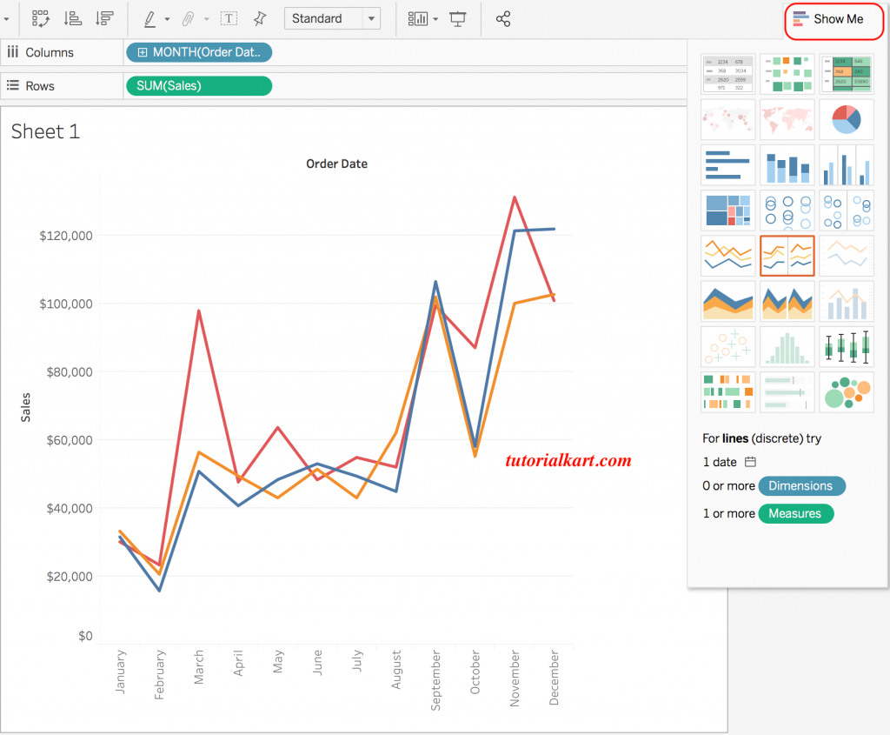Toggle the fix axes pin
The width and height of the screenshot is (890, 735).
pos(258,17)
